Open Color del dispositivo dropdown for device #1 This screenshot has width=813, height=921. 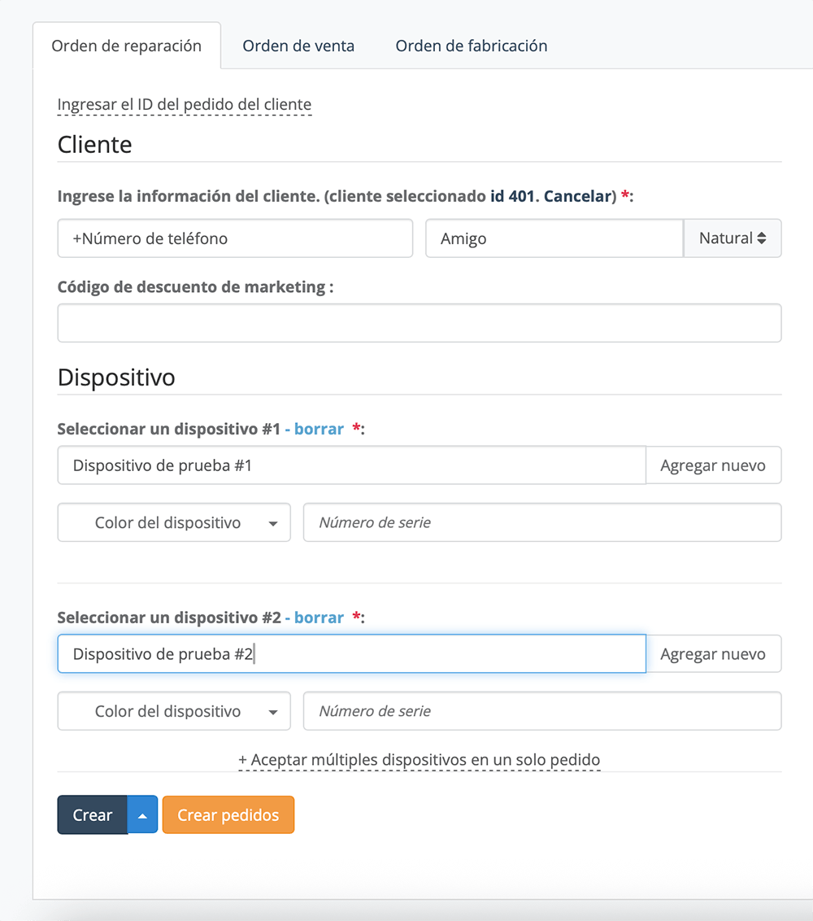[174, 522]
